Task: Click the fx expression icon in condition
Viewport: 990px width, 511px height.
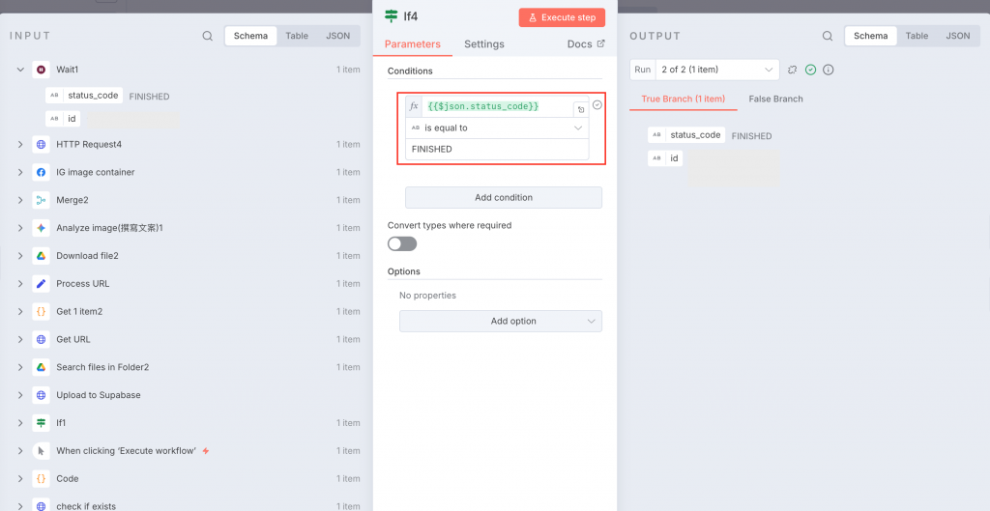Action: [414, 106]
